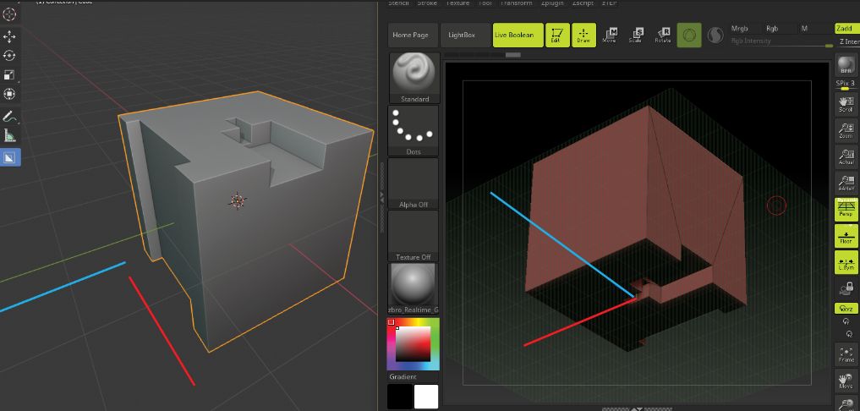Click the Home Page button
Viewport: 860px width, 411px height.
point(410,35)
